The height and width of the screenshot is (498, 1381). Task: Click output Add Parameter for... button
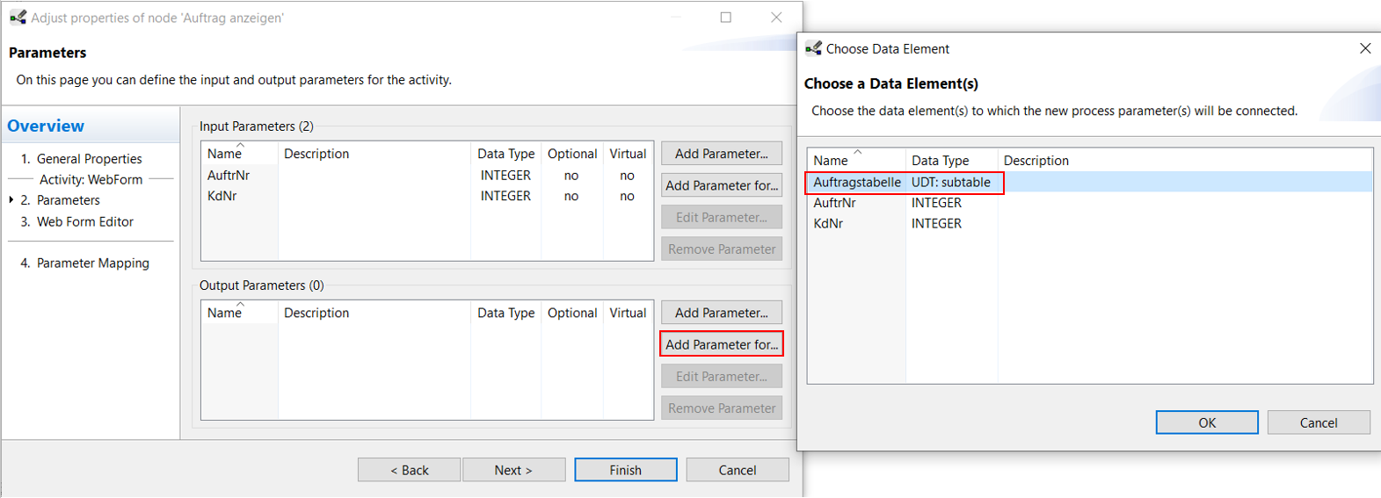click(x=722, y=344)
